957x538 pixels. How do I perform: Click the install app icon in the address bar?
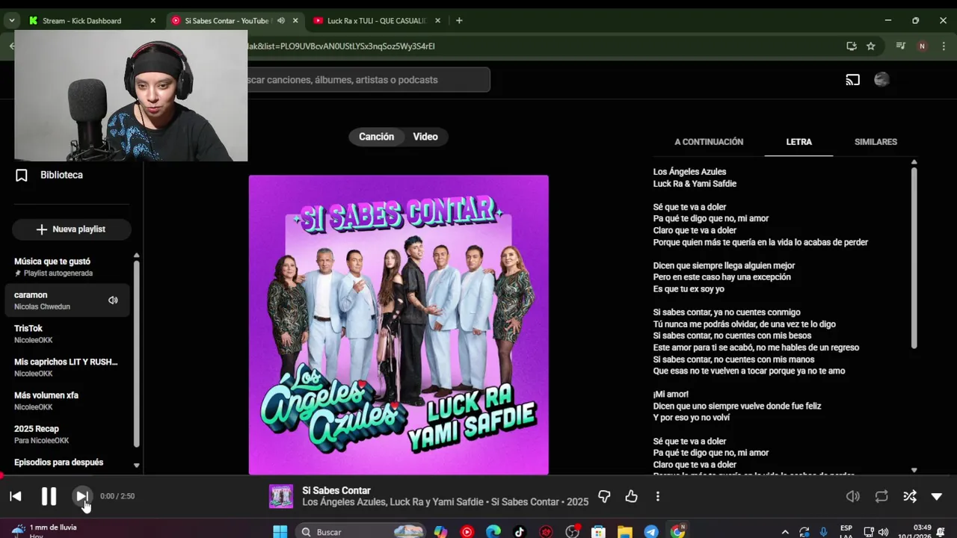tap(851, 46)
